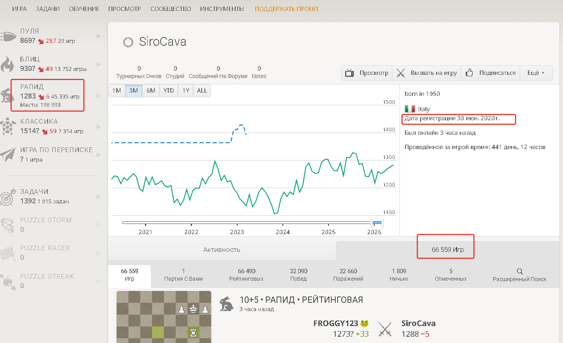The height and width of the screenshot is (343, 563).
Task: Expand the Пуля rating arrow
Action: click(x=99, y=36)
